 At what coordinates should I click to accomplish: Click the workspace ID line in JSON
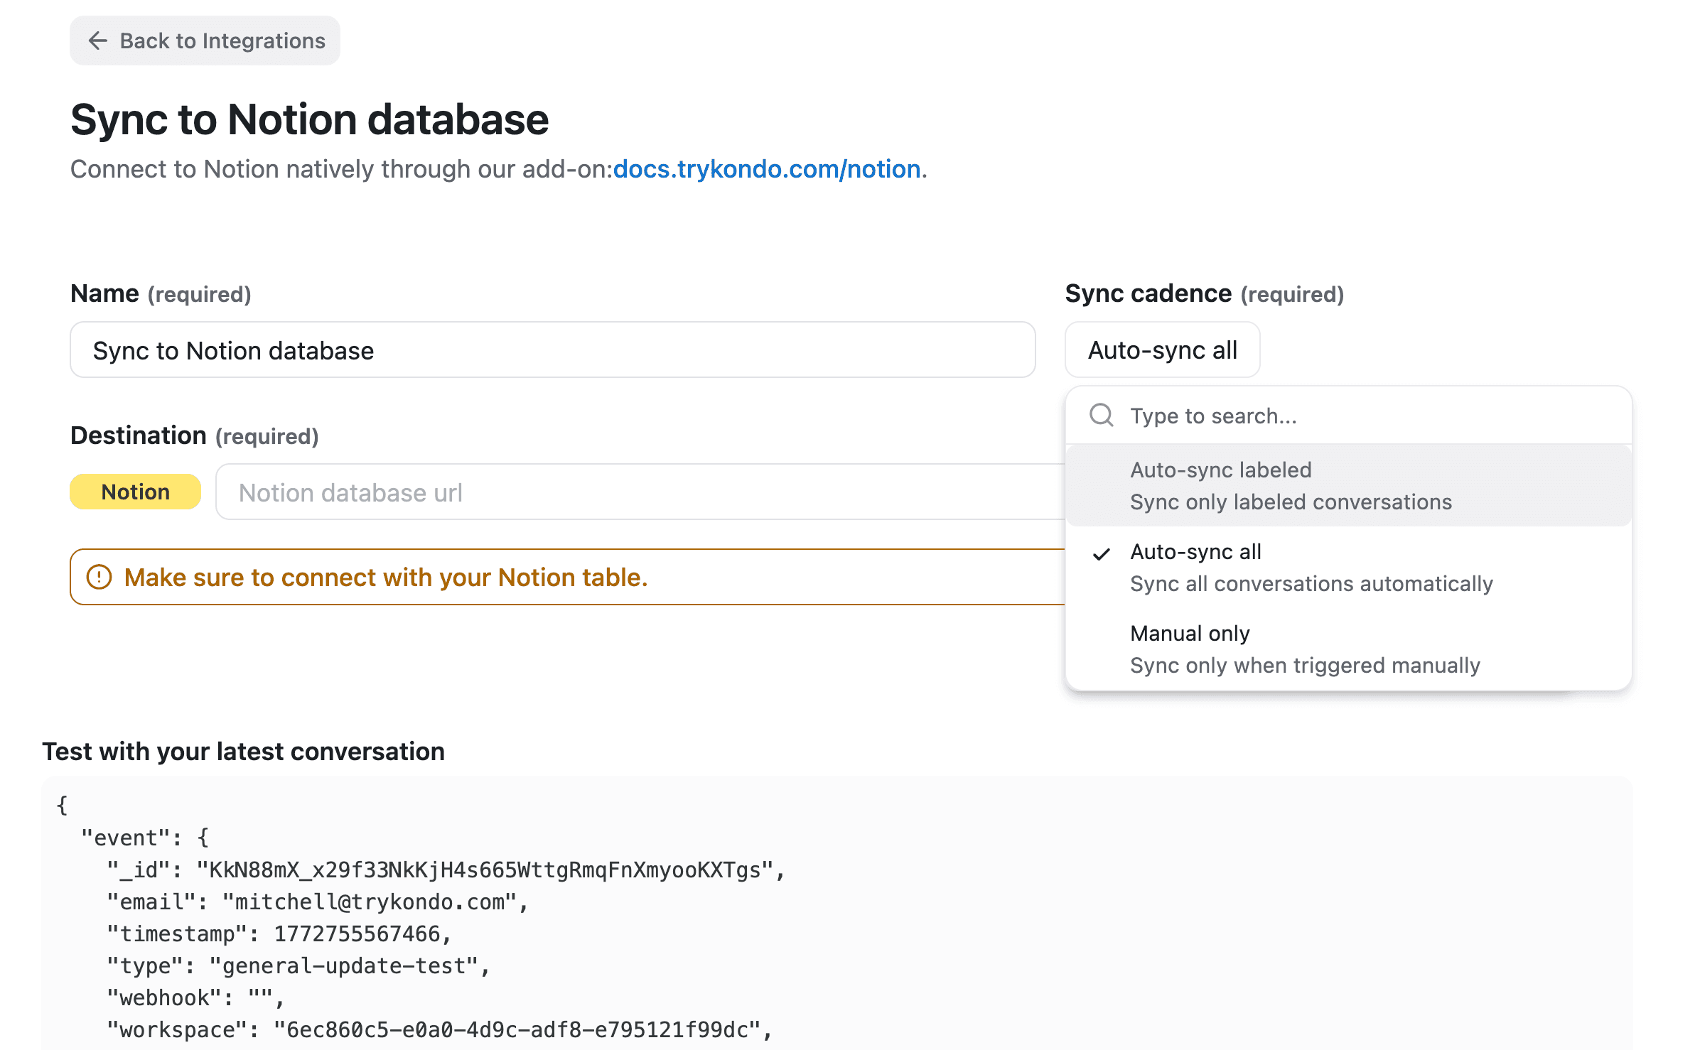(439, 1030)
